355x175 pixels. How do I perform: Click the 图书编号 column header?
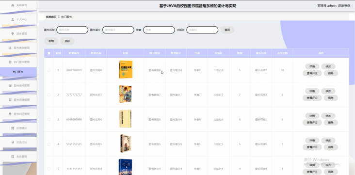click(x=74, y=53)
